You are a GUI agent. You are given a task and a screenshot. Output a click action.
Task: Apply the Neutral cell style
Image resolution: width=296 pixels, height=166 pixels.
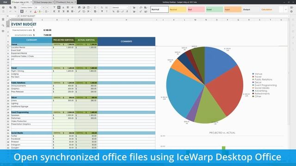178,9
